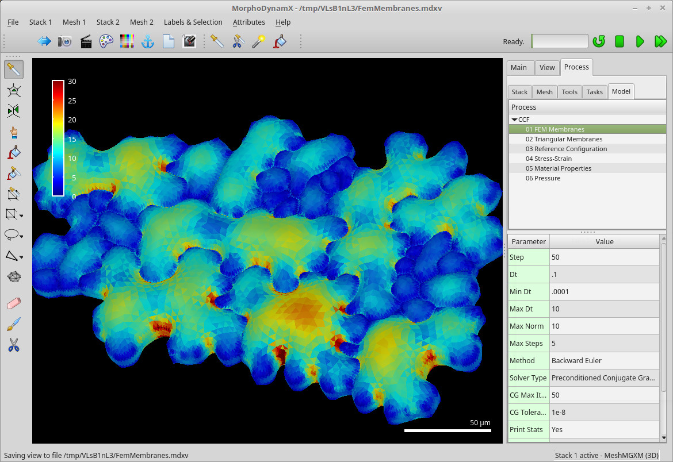Open the Tasks tab
Viewport: 673px width, 462px height.
(x=594, y=91)
